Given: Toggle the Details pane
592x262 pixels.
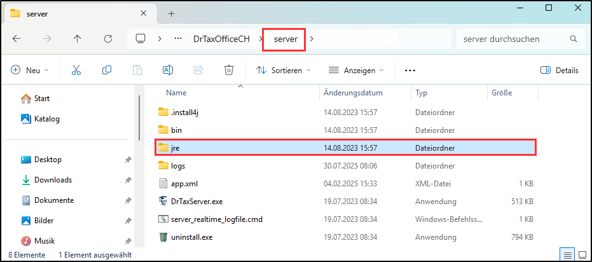Looking at the screenshot, I should click(559, 71).
